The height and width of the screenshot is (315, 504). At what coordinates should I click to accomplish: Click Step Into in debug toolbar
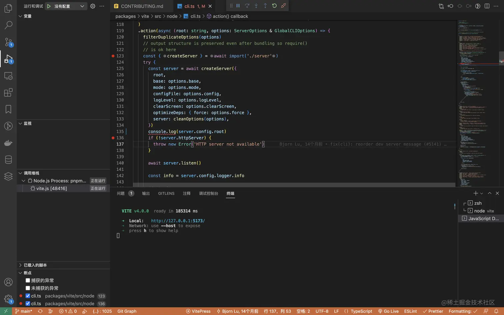[x=256, y=6]
